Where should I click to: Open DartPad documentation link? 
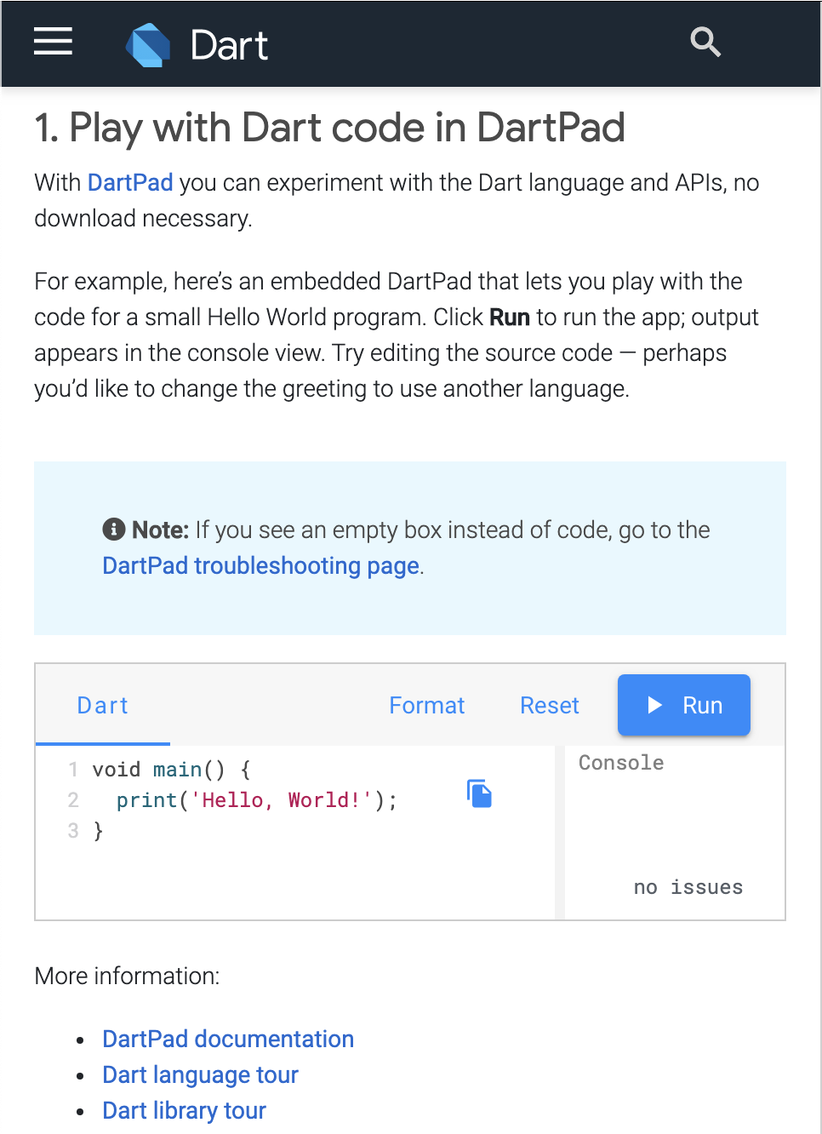coord(228,1039)
